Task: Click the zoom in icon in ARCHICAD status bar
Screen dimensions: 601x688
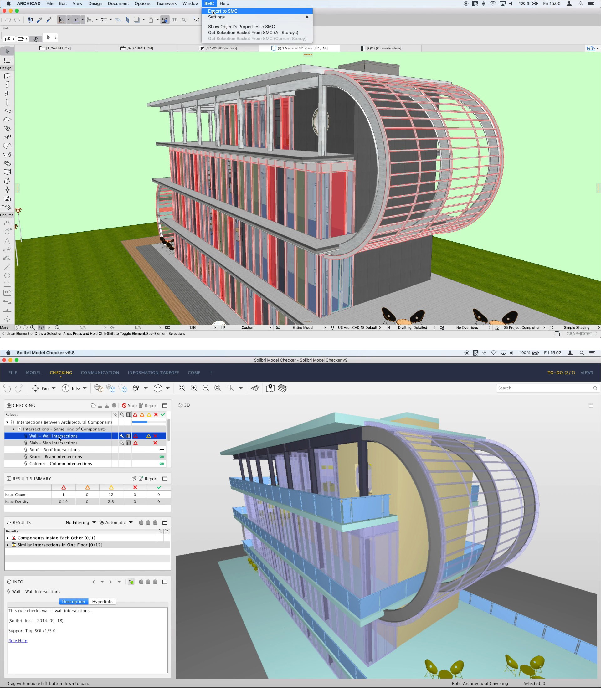Action: [33, 328]
